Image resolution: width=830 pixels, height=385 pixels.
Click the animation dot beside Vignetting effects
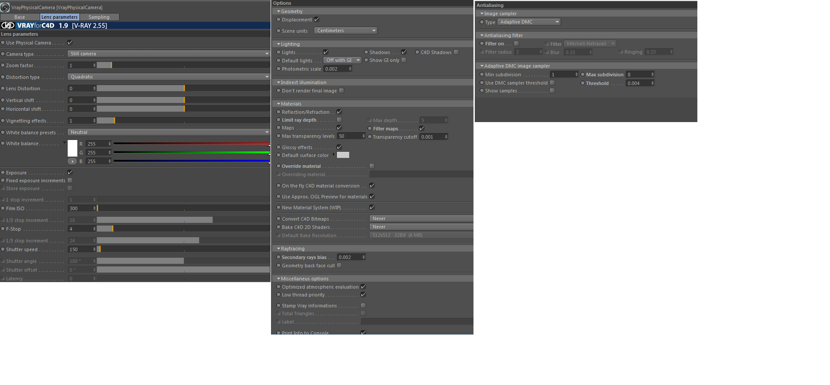point(3,121)
